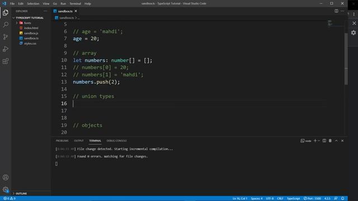Click the editor vertical scrollbar
358x201 pixels.
tap(346, 59)
